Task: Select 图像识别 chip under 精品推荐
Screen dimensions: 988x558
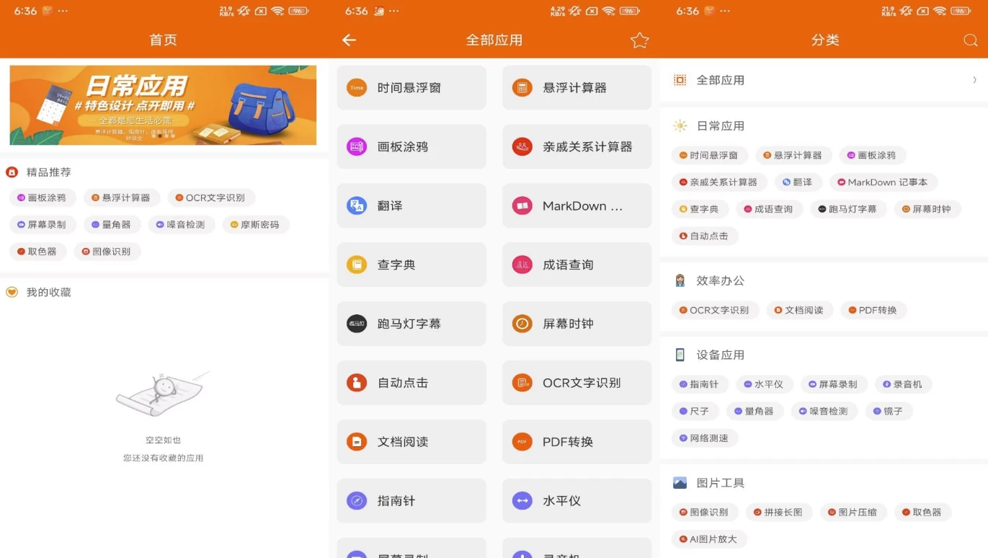Action: coord(107,252)
